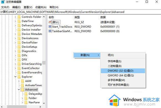
Task: Select 字符串值(S) in the submenu
Action: [x=123, y=61]
